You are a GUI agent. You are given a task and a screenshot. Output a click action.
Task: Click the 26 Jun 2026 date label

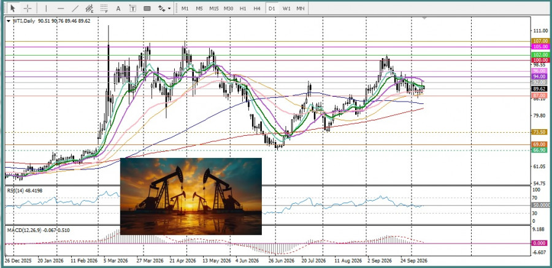pos(282,261)
